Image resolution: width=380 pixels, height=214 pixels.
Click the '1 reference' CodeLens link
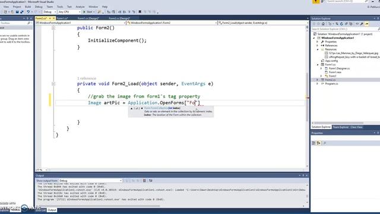pyautogui.click(x=87, y=78)
